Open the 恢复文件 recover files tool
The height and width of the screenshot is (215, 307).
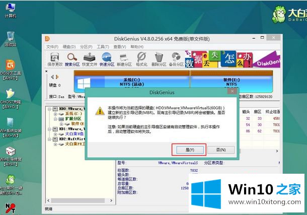click(x=90, y=59)
